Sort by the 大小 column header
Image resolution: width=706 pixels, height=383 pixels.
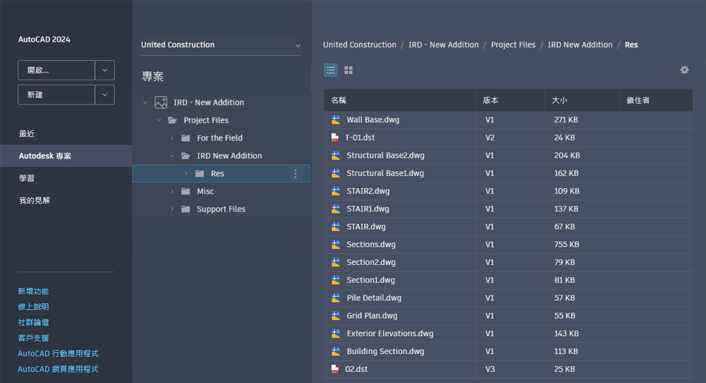[559, 100]
